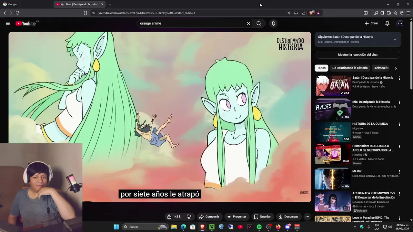Switch to the Google browser tab
The width and height of the screenshot is (413, 232).
[x=26, y=4]
